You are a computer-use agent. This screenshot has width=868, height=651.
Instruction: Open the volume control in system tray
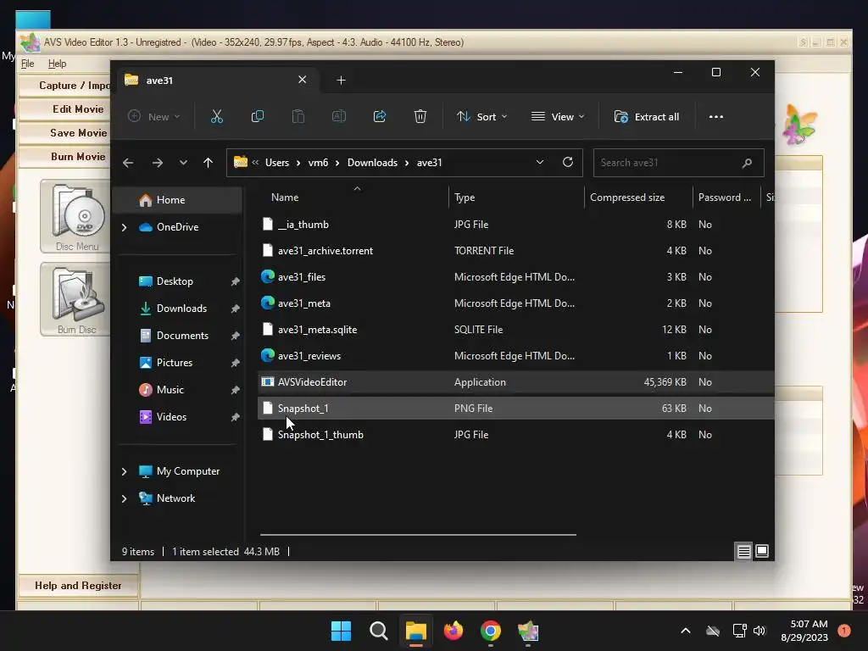[x=759, y=631]
